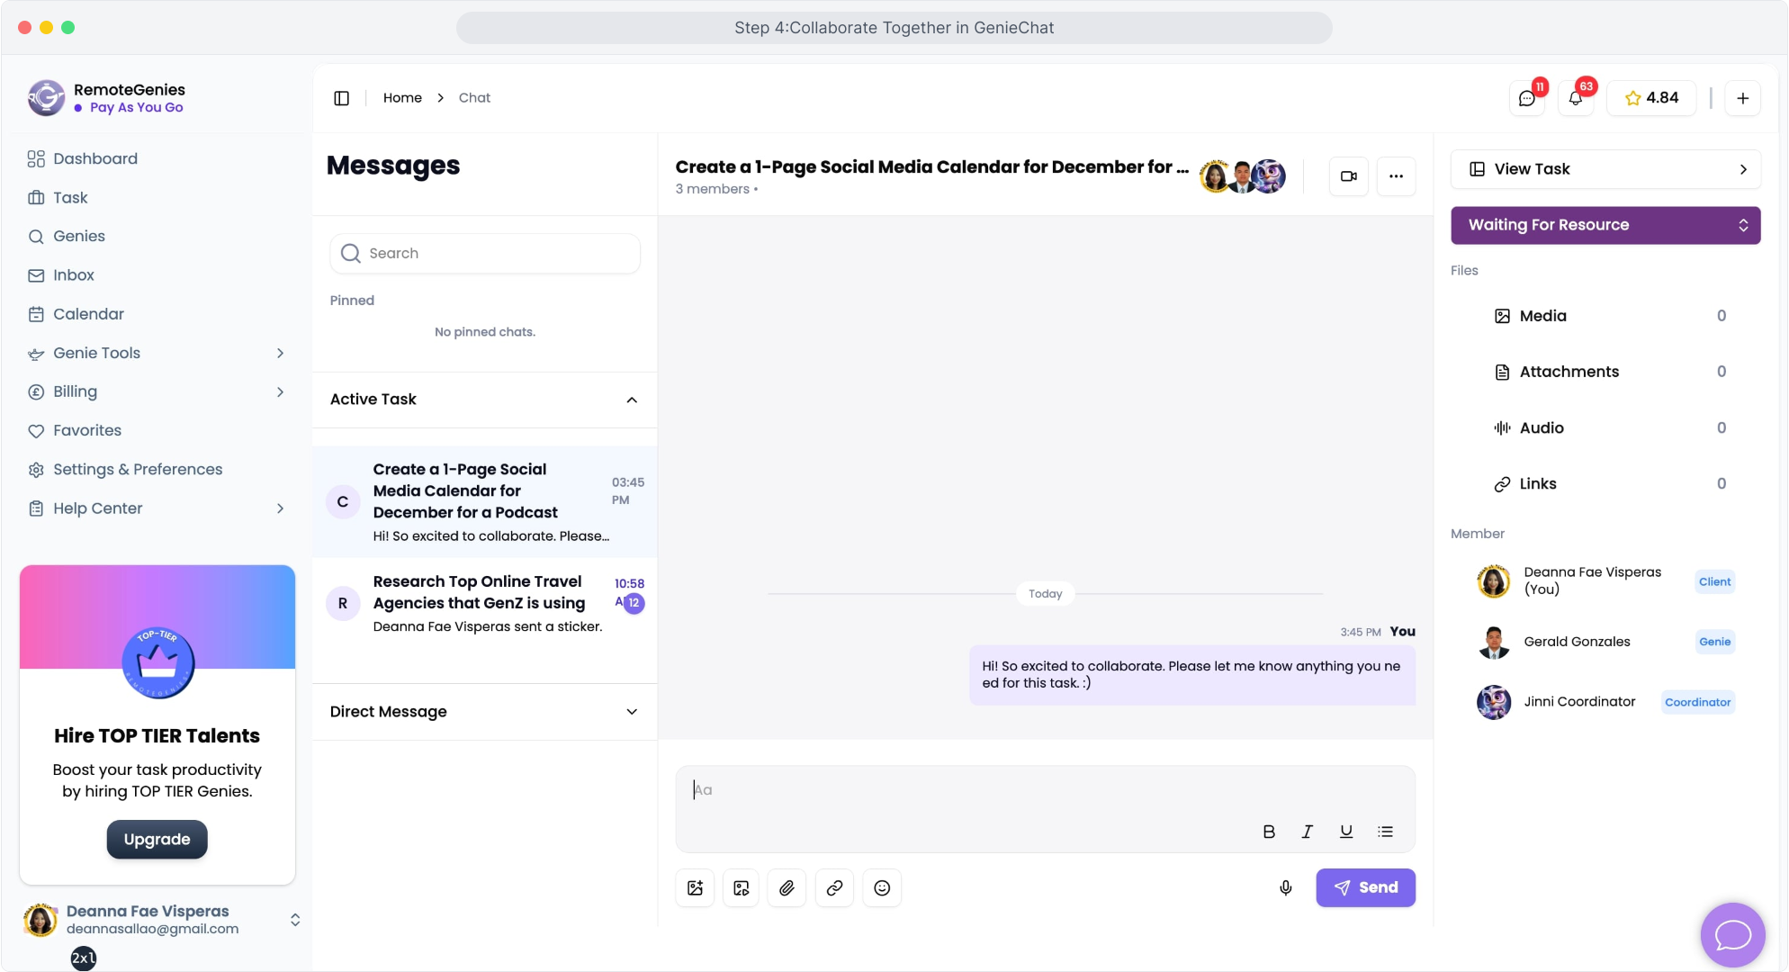Open the chat more options menu

coord(1396,176)
